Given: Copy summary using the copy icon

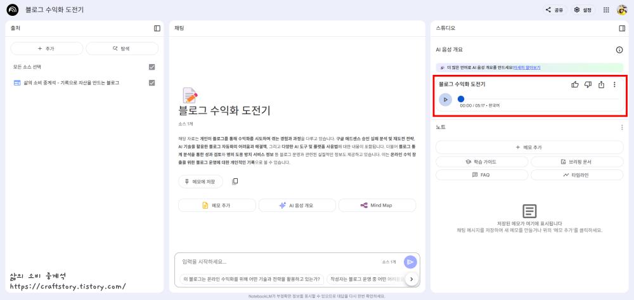Looking at the screenshot, I should [x=235, y=181].
